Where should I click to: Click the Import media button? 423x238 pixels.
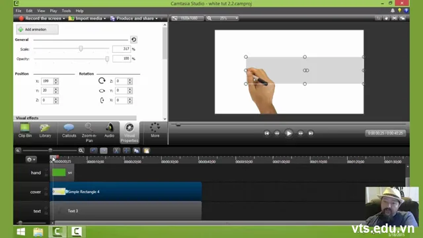point(85,19)
